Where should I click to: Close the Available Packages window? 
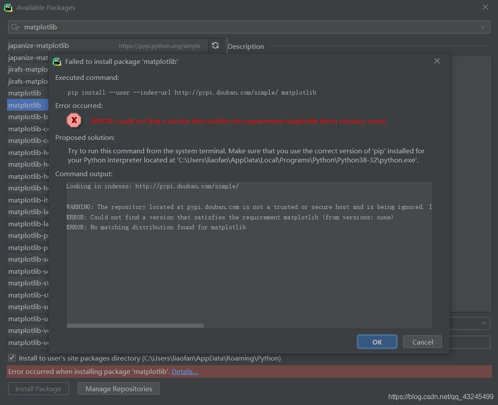coord(485,7)
